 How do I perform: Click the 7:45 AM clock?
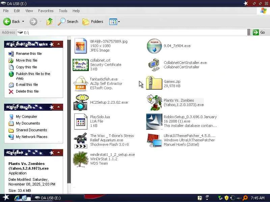click(258, 198)
